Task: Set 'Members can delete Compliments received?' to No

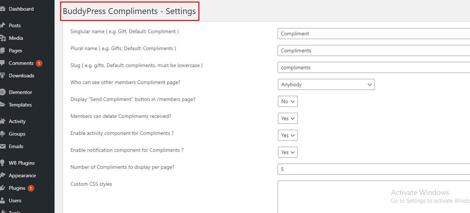Action: (x=288, y=118)
